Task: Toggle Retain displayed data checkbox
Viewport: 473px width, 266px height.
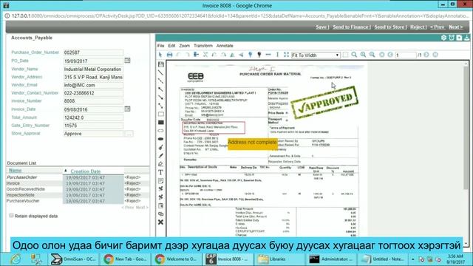Action: (12, 216)
